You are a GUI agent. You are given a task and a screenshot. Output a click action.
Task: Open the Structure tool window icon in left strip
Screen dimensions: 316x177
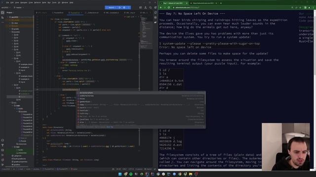(2, 18)
